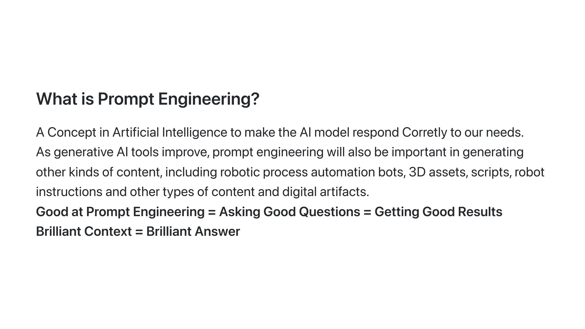Click the bold phrase "Getting Good Results"
585x329 pixels.
coord(438,212)
